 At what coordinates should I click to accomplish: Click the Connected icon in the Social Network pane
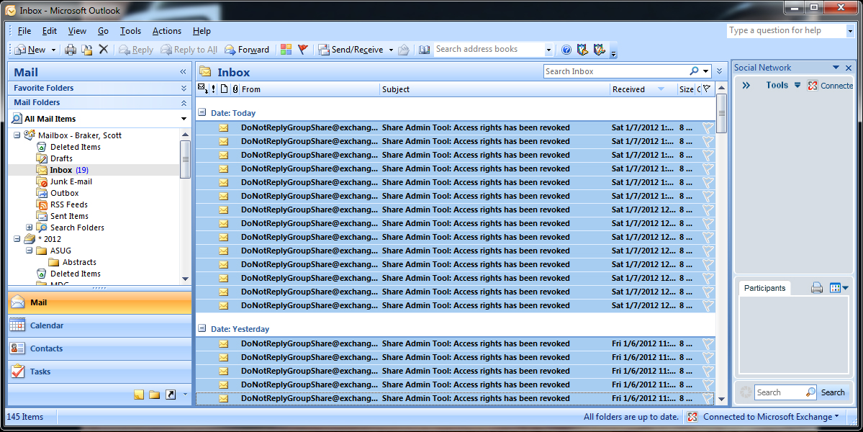tap(813, 85)
